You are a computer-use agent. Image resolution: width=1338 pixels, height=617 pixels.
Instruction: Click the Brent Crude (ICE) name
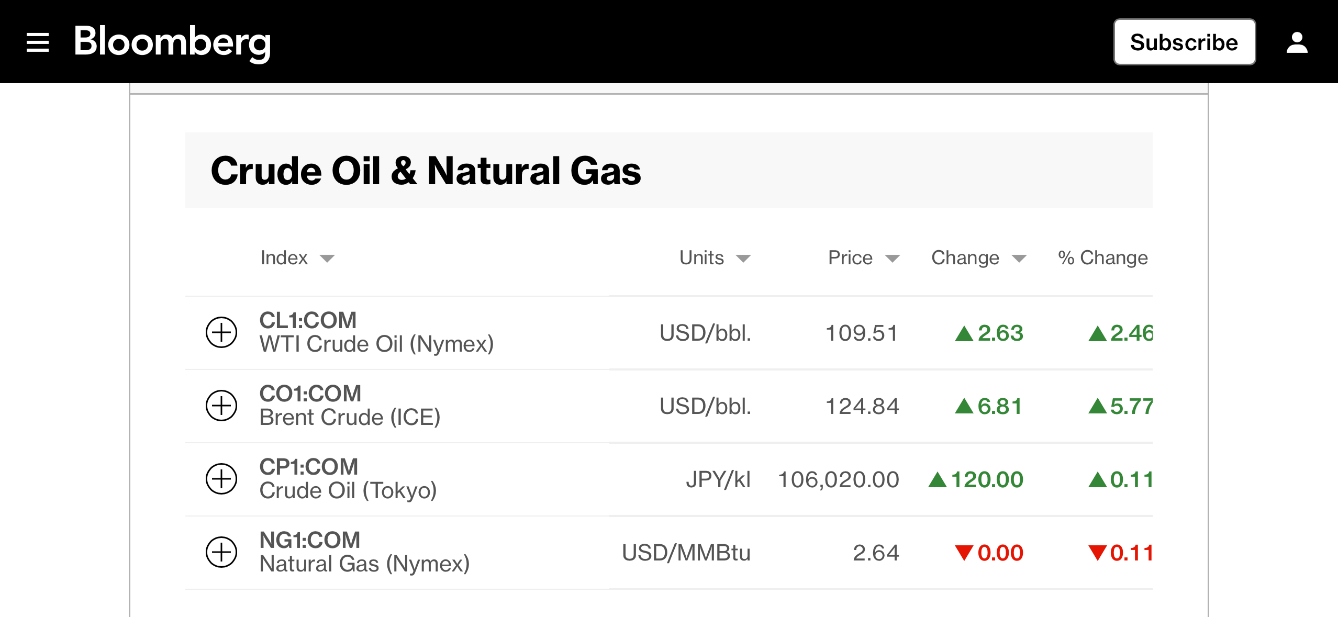tap(350, 418)
